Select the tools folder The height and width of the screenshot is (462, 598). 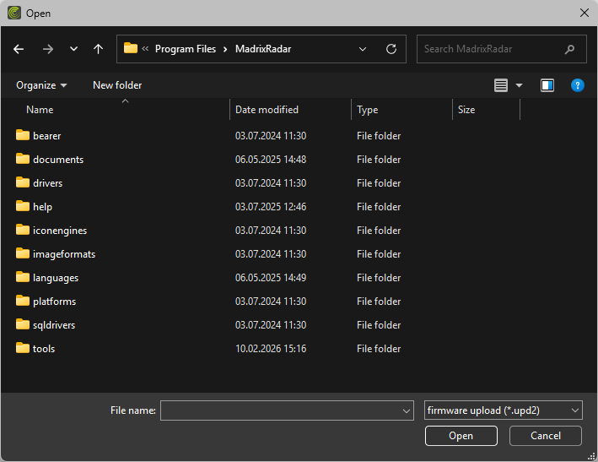click(x=44, y=349)
